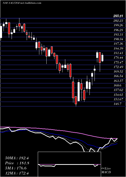
Task: Click the 157.62 price axis label
Action: (x=118, y=90)
